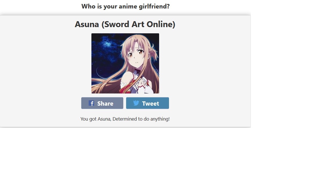The image size is (325, 183).
Task: Tweet the Asuna quiz result
Action: tap(147, 103)
